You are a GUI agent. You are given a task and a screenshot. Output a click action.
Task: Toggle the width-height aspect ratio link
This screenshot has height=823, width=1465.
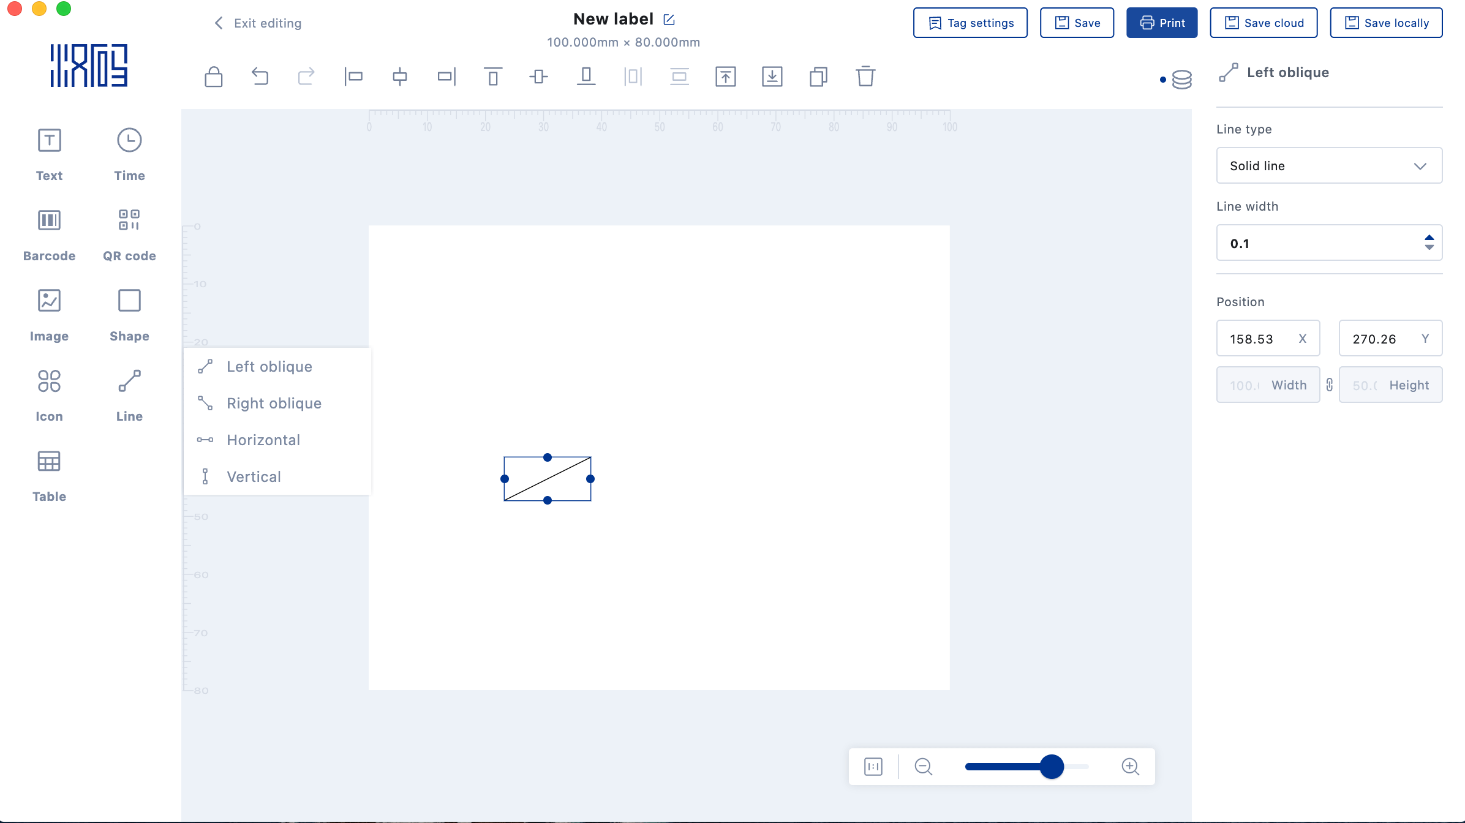[x=1329, y=385]
